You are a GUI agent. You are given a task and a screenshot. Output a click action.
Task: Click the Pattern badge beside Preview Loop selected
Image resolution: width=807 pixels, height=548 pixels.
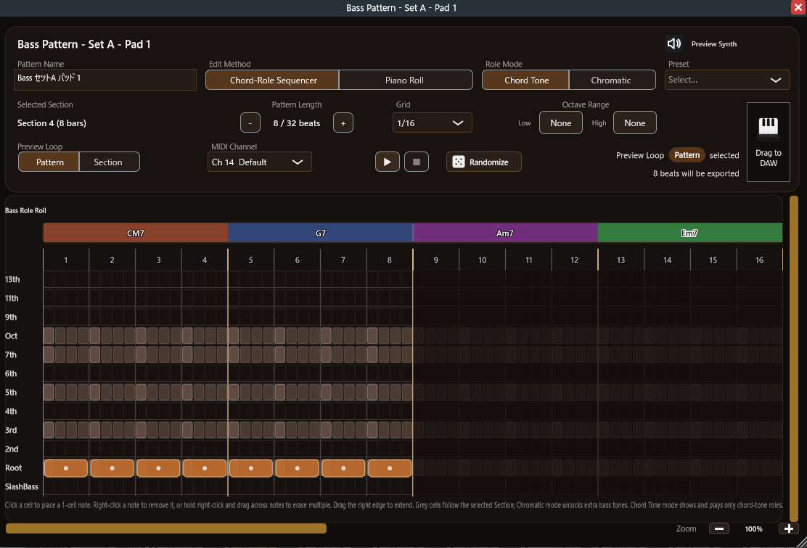coord(687,155)
